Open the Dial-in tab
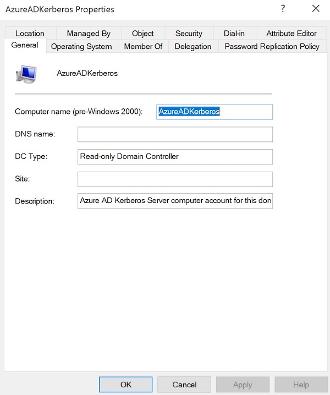The height and width of the screenshot is (395, 330). pos(234,33)
